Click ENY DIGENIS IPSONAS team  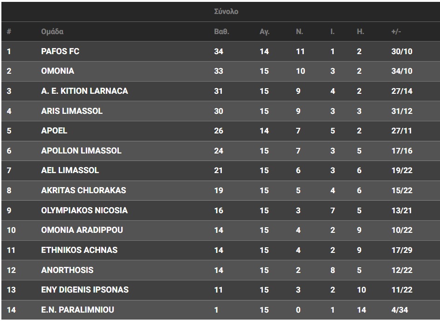click(x=85, y=290)
